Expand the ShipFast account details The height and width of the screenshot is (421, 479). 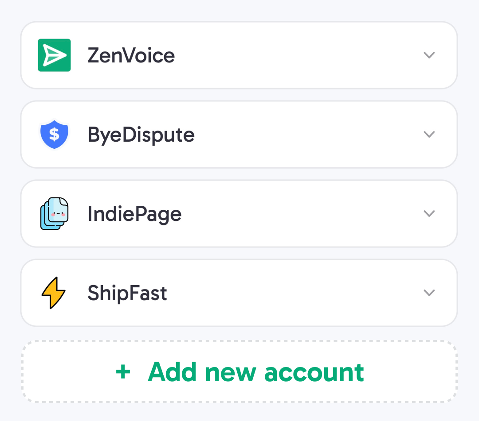coord(429,293)
